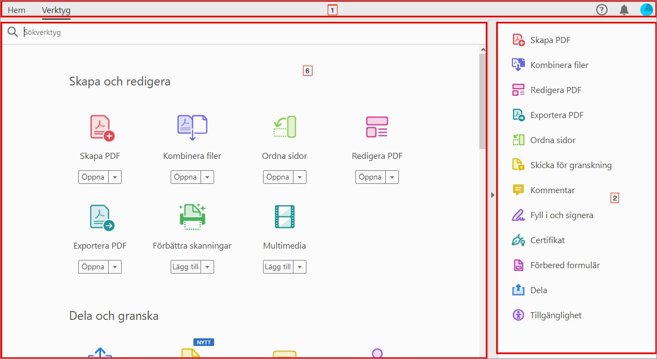Click the scroll-up arrow of tools list
The height and width of the screenshot is (359, 657).
[483, 49]
